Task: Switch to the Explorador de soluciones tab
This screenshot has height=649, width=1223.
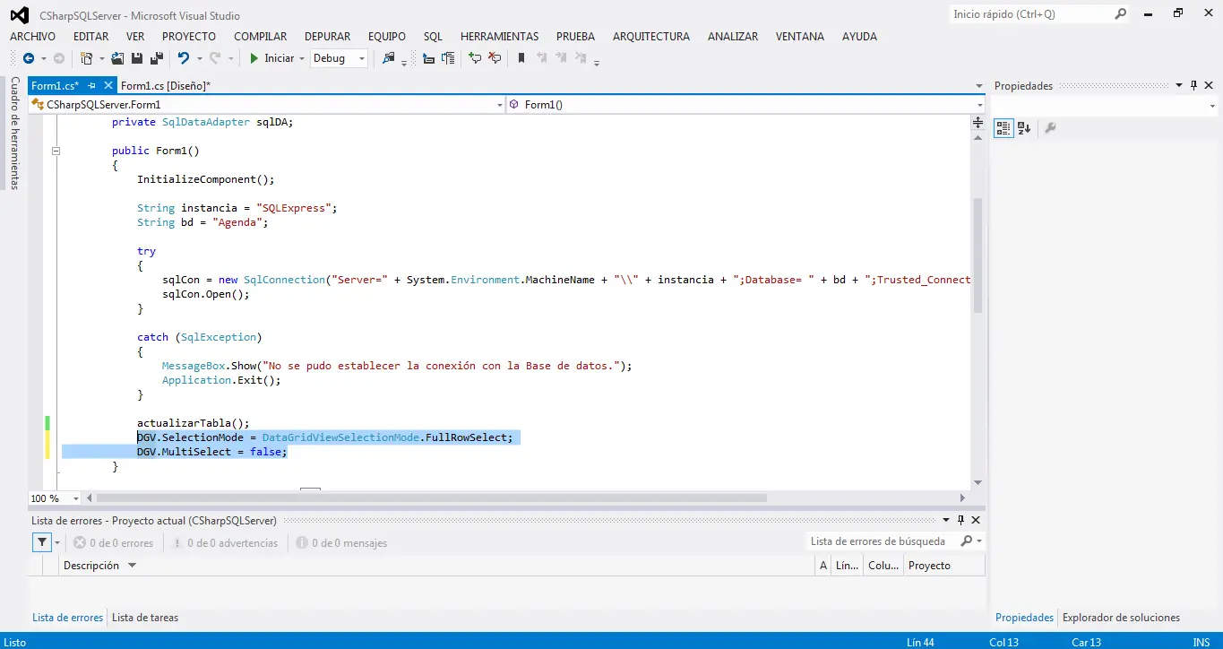Action: pyautogui.click(x=1121, y=618)
